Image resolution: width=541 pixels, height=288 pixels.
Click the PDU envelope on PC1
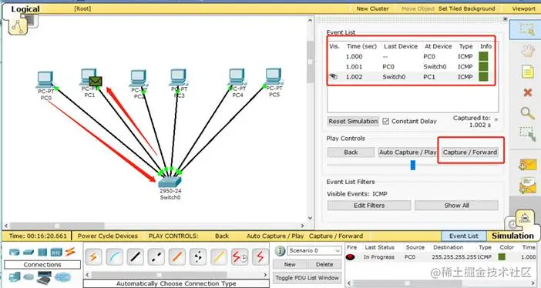coord(96,82)
